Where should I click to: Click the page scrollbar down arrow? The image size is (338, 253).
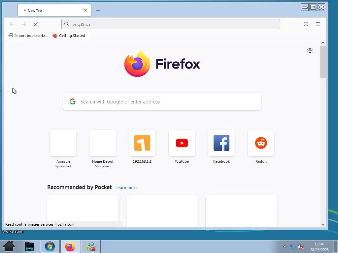click(323, 224)
